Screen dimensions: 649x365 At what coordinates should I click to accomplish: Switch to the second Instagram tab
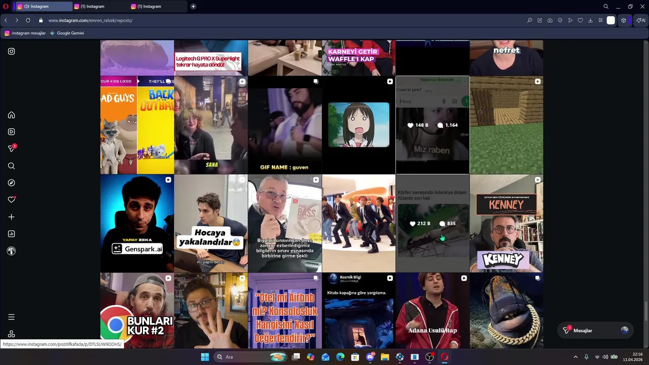100,6
